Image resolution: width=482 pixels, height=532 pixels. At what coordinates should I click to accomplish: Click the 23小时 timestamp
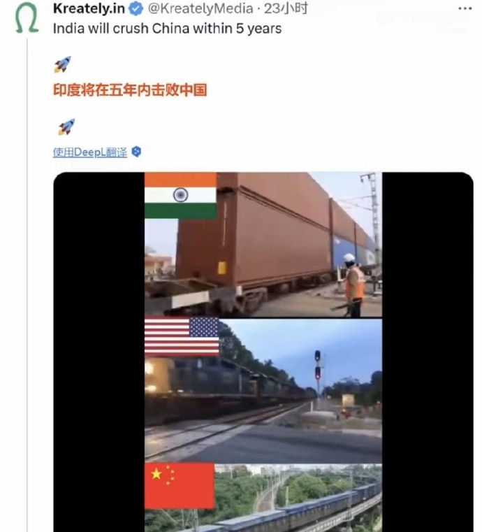pyautogui.click(x=286, y=8)
